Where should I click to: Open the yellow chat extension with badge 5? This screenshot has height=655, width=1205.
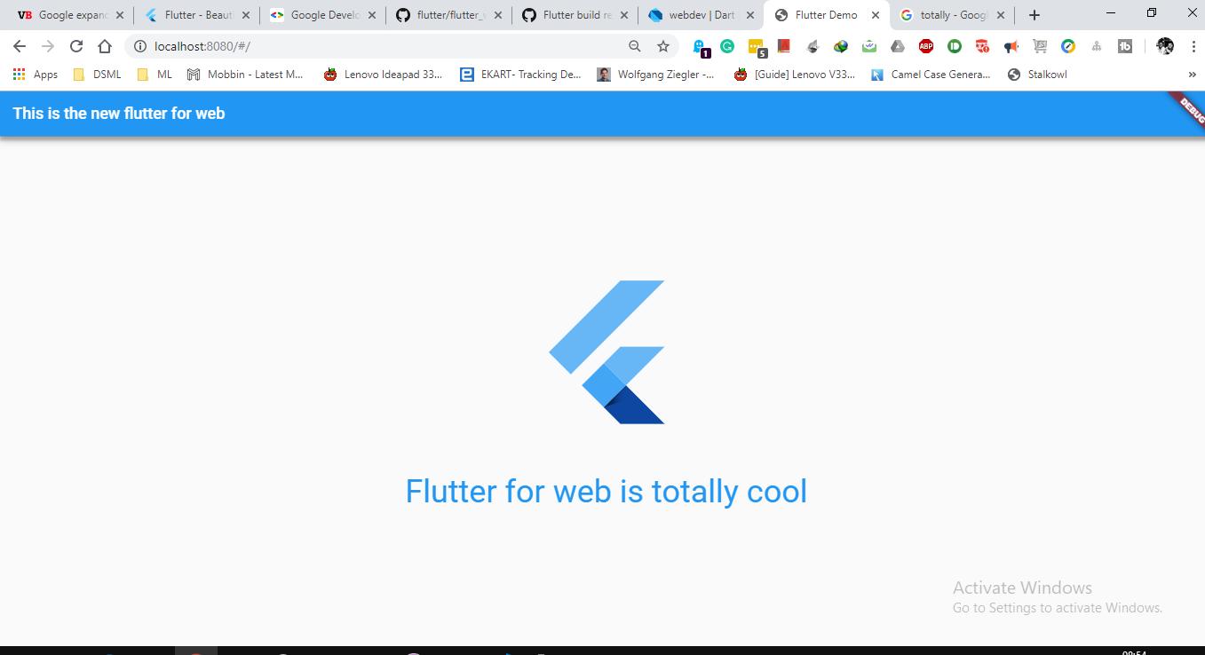click(x=757, y=47)
